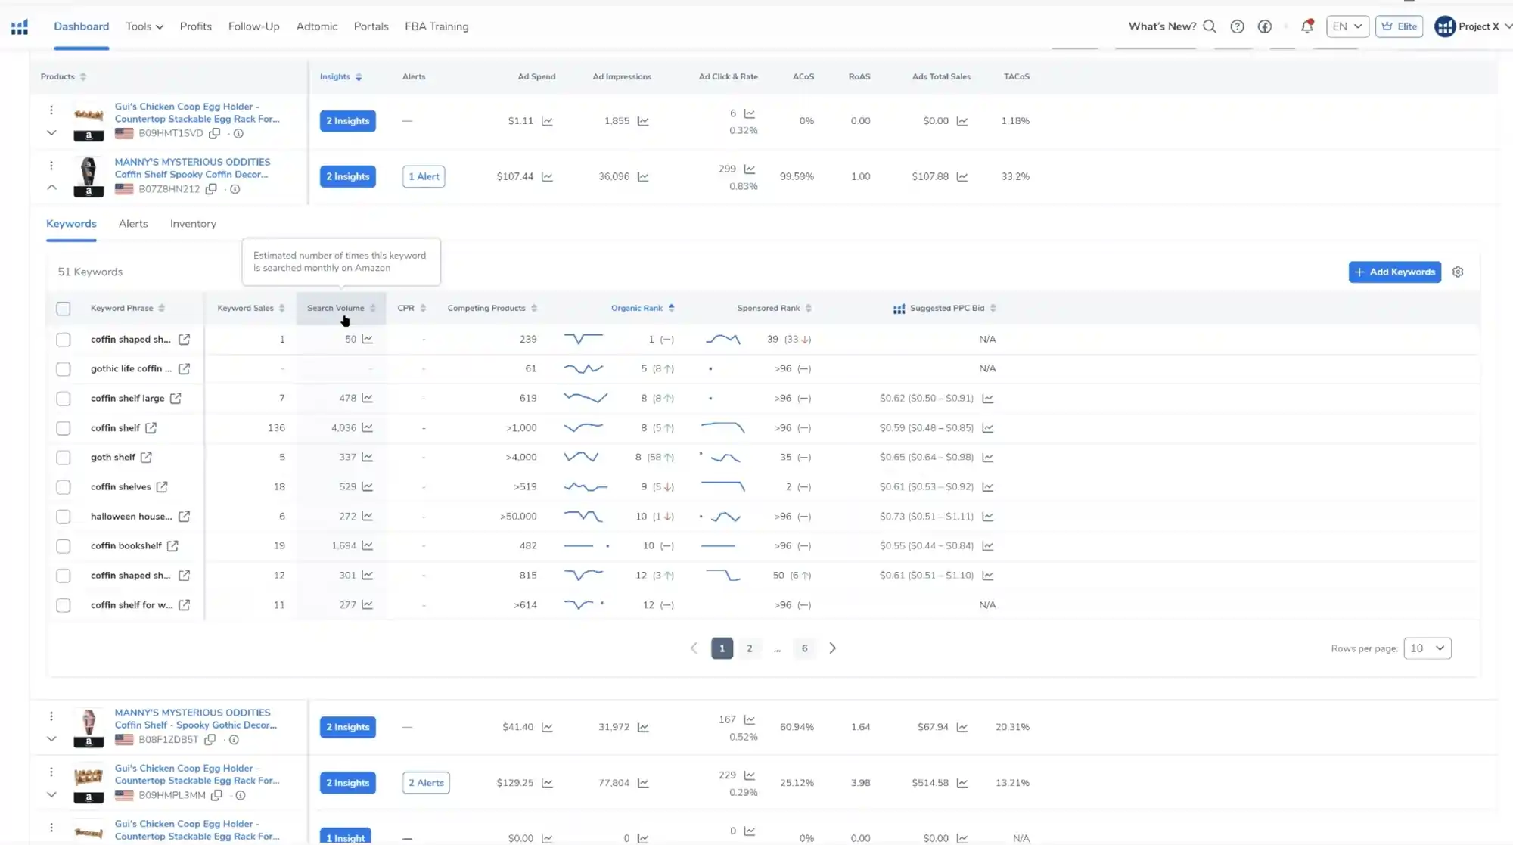Switch to the Inventory tab
Viewport: 1513px width, 845px height.
pyautogui.click(x=192, y=223)
